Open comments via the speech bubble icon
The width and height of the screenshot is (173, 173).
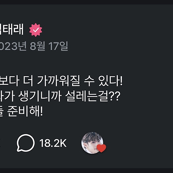(x=26, y=143)
